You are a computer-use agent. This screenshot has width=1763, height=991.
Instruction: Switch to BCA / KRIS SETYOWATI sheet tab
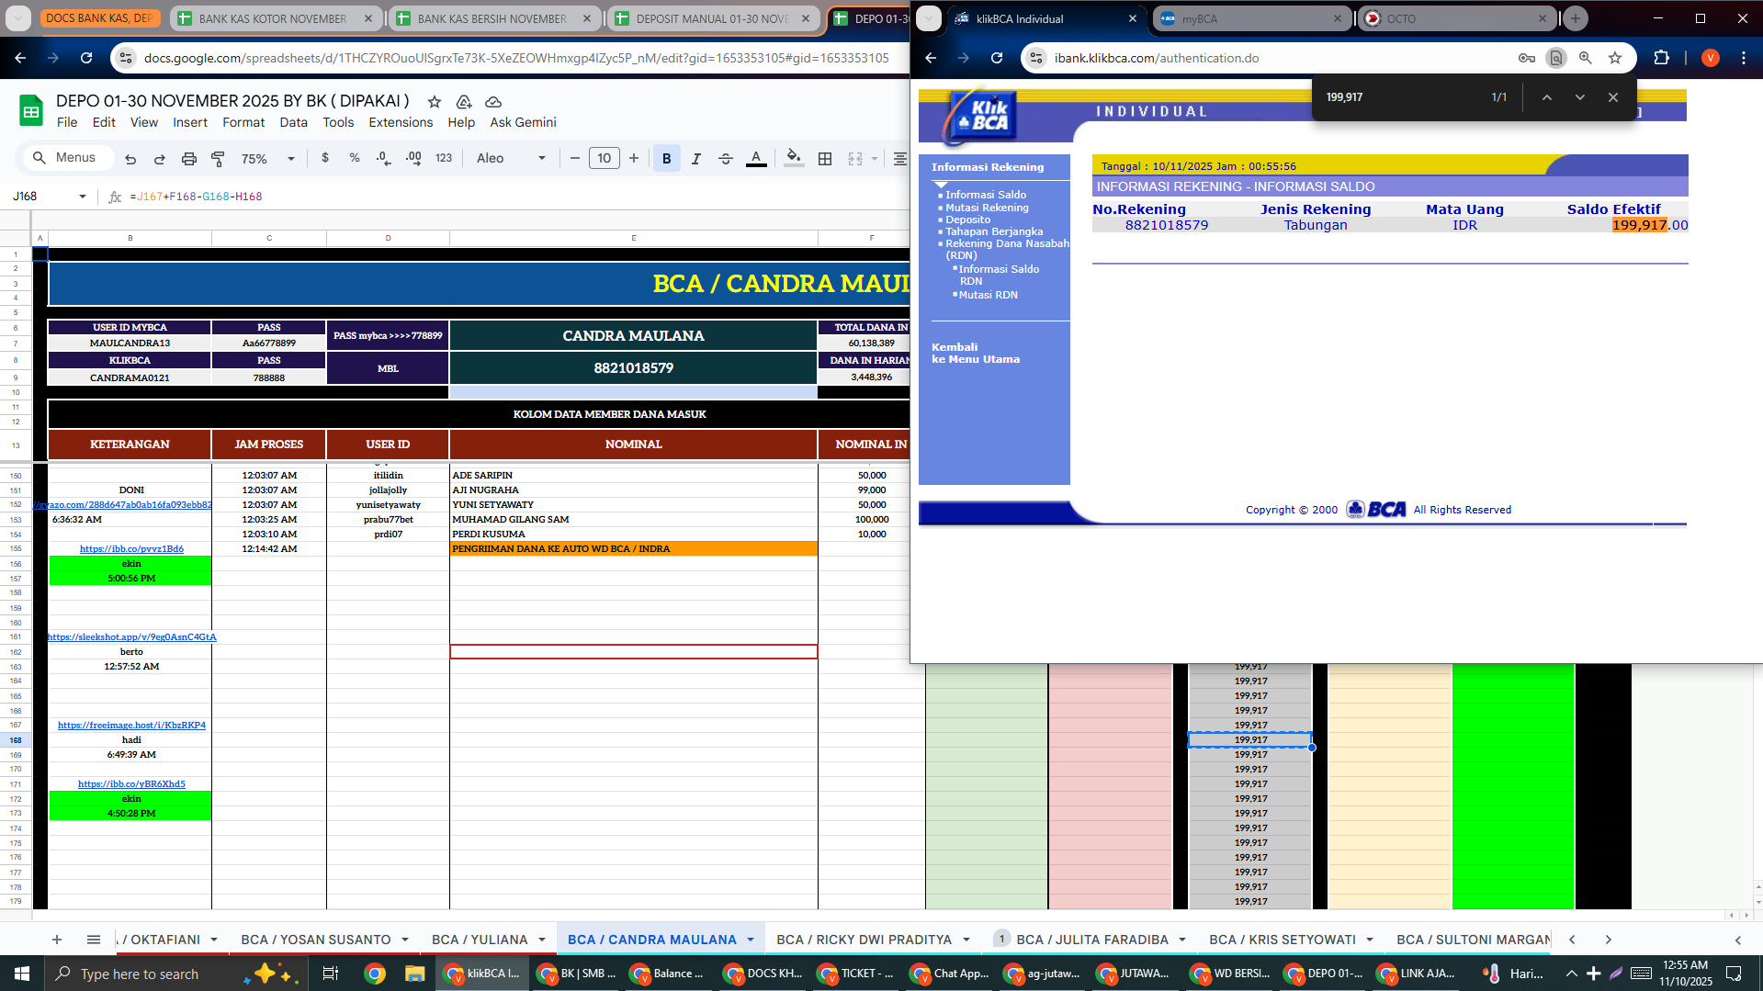pyautogui.click(x=1283, y=940)
